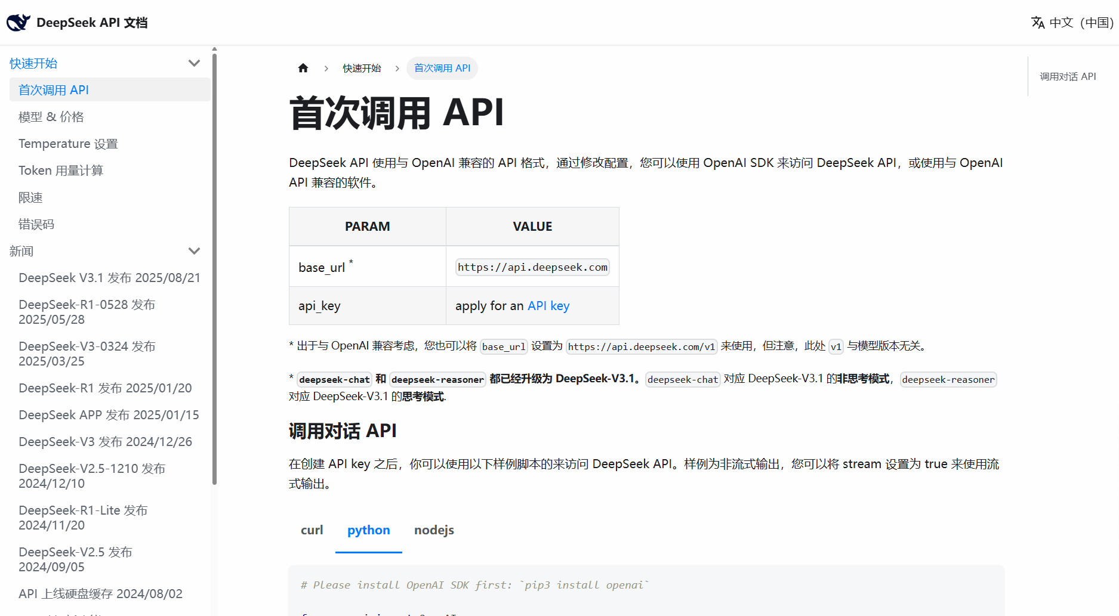Viewport: 1119px width, 616px height.
Task: Click bold deepseek-chat inline code
Action: tap(335, 379)
